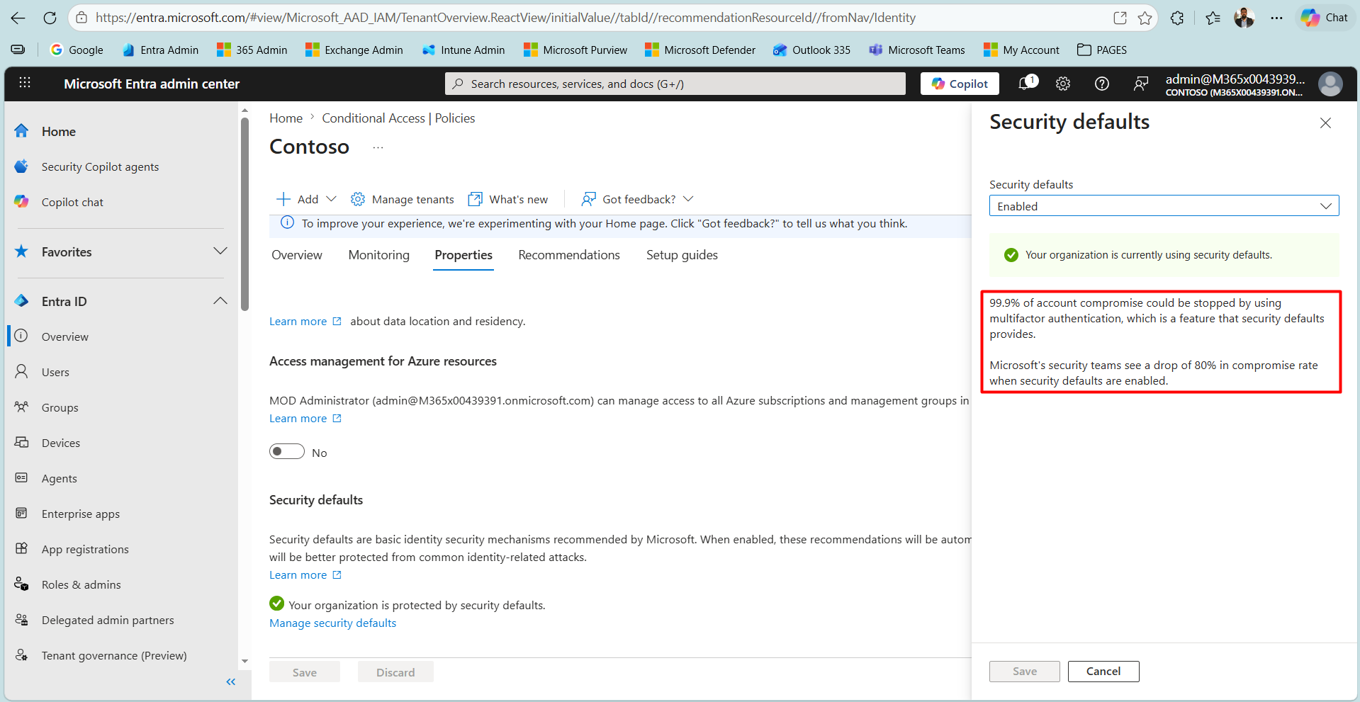Open Microsoft Defender bookmark
Screen dimensions: 1360x702
pos(700,50)
